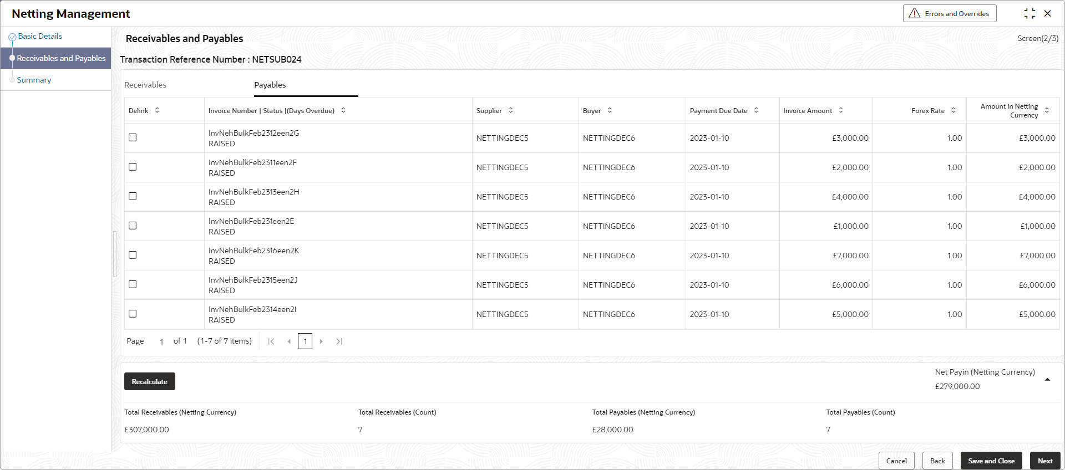Switch to the Receivables tab
Screen dimensions: 1065x470
[145, 85]
